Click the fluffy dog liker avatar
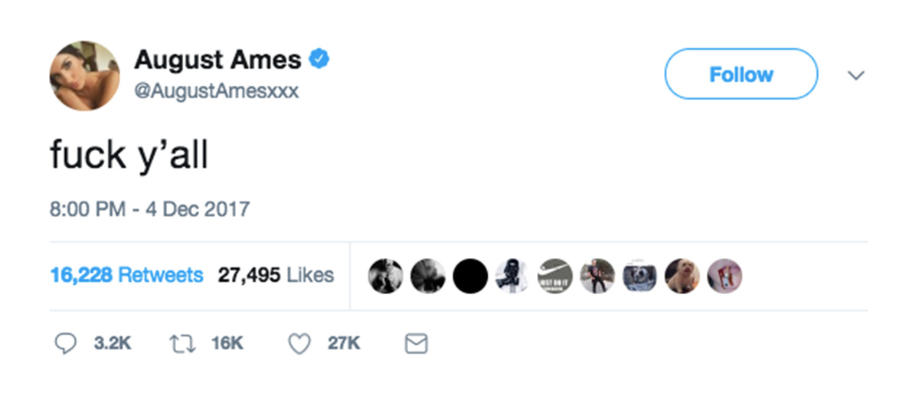The width and height of the screenshot is (919, 396). pos(682,276)
